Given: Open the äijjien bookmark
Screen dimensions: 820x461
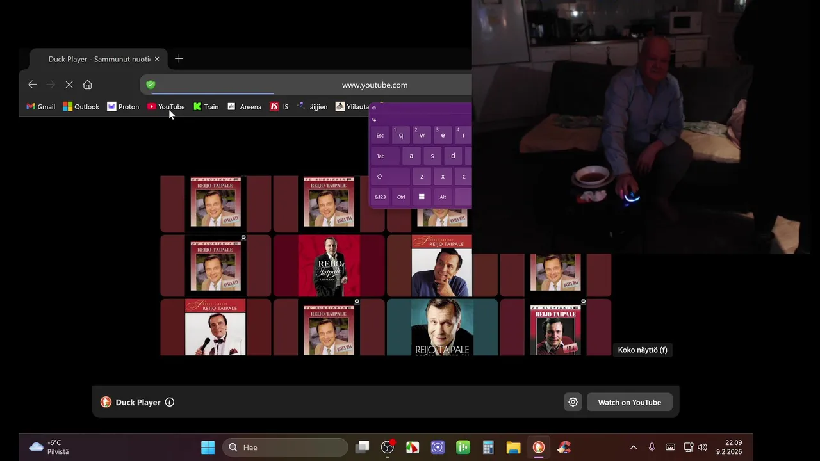Looking at the screenshot, I should pyautogui.click(x=313, y=107).
